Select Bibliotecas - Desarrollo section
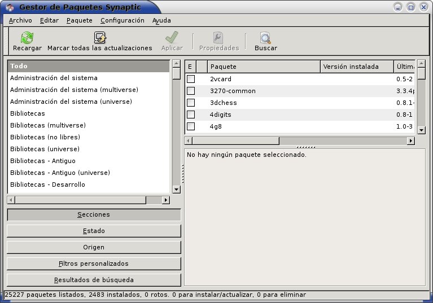433x303 pixels. (x=89, y=185)
